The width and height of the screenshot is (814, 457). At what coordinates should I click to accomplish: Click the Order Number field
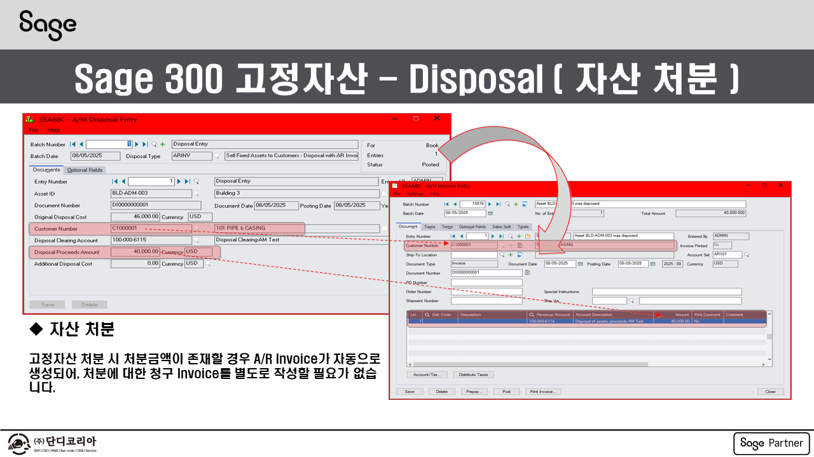coord(486,292)
